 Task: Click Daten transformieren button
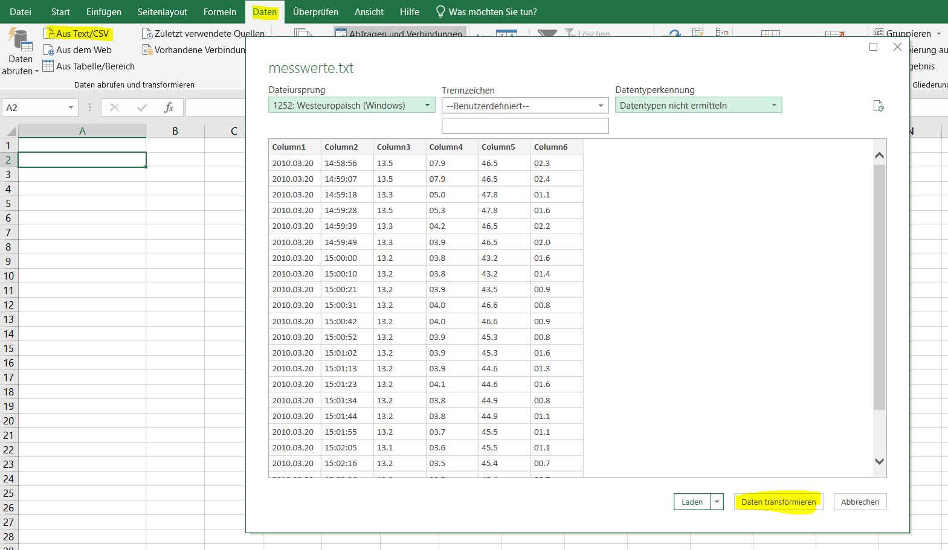[778, 502]
